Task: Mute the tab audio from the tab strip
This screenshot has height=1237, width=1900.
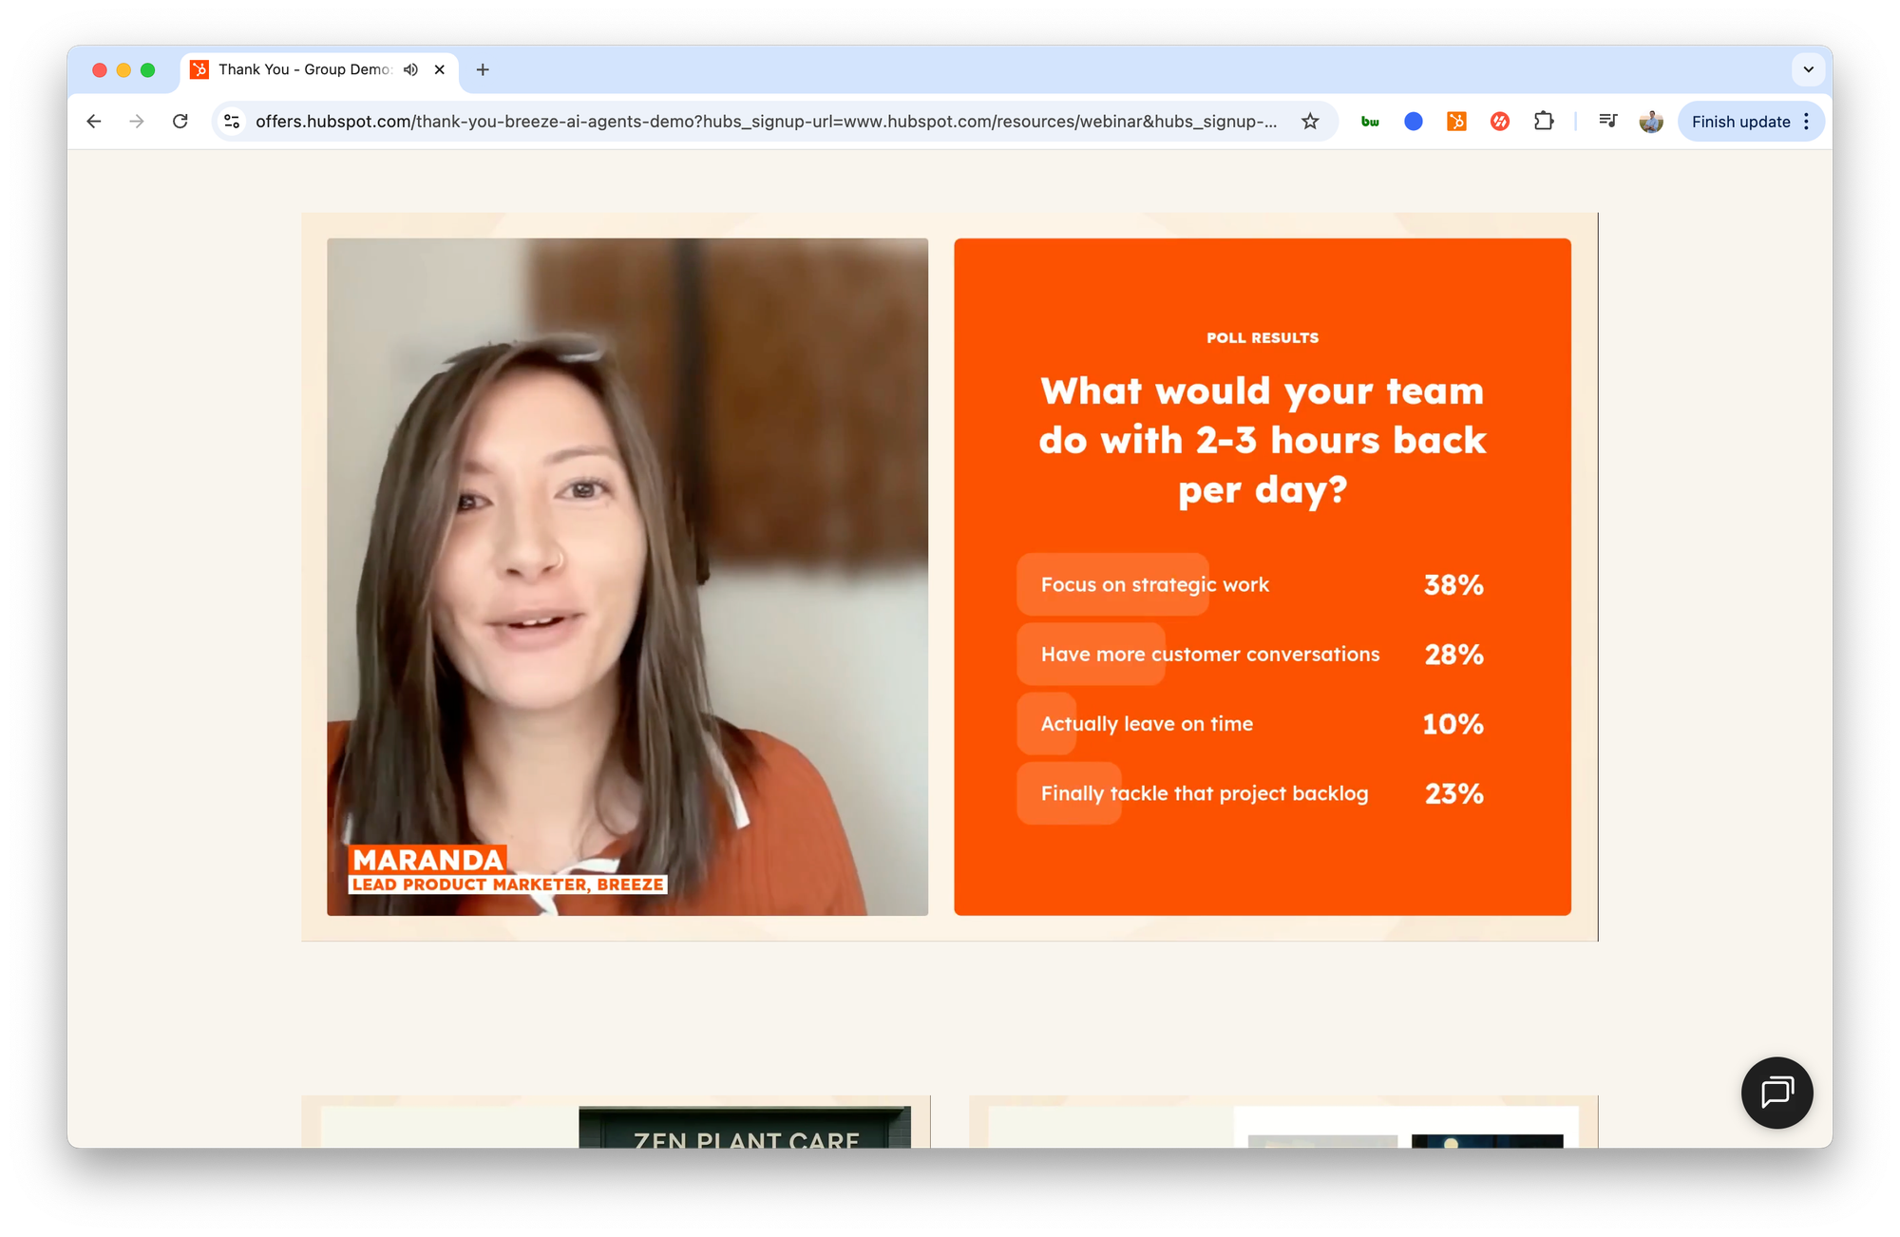Action: (x=409, y=69)
